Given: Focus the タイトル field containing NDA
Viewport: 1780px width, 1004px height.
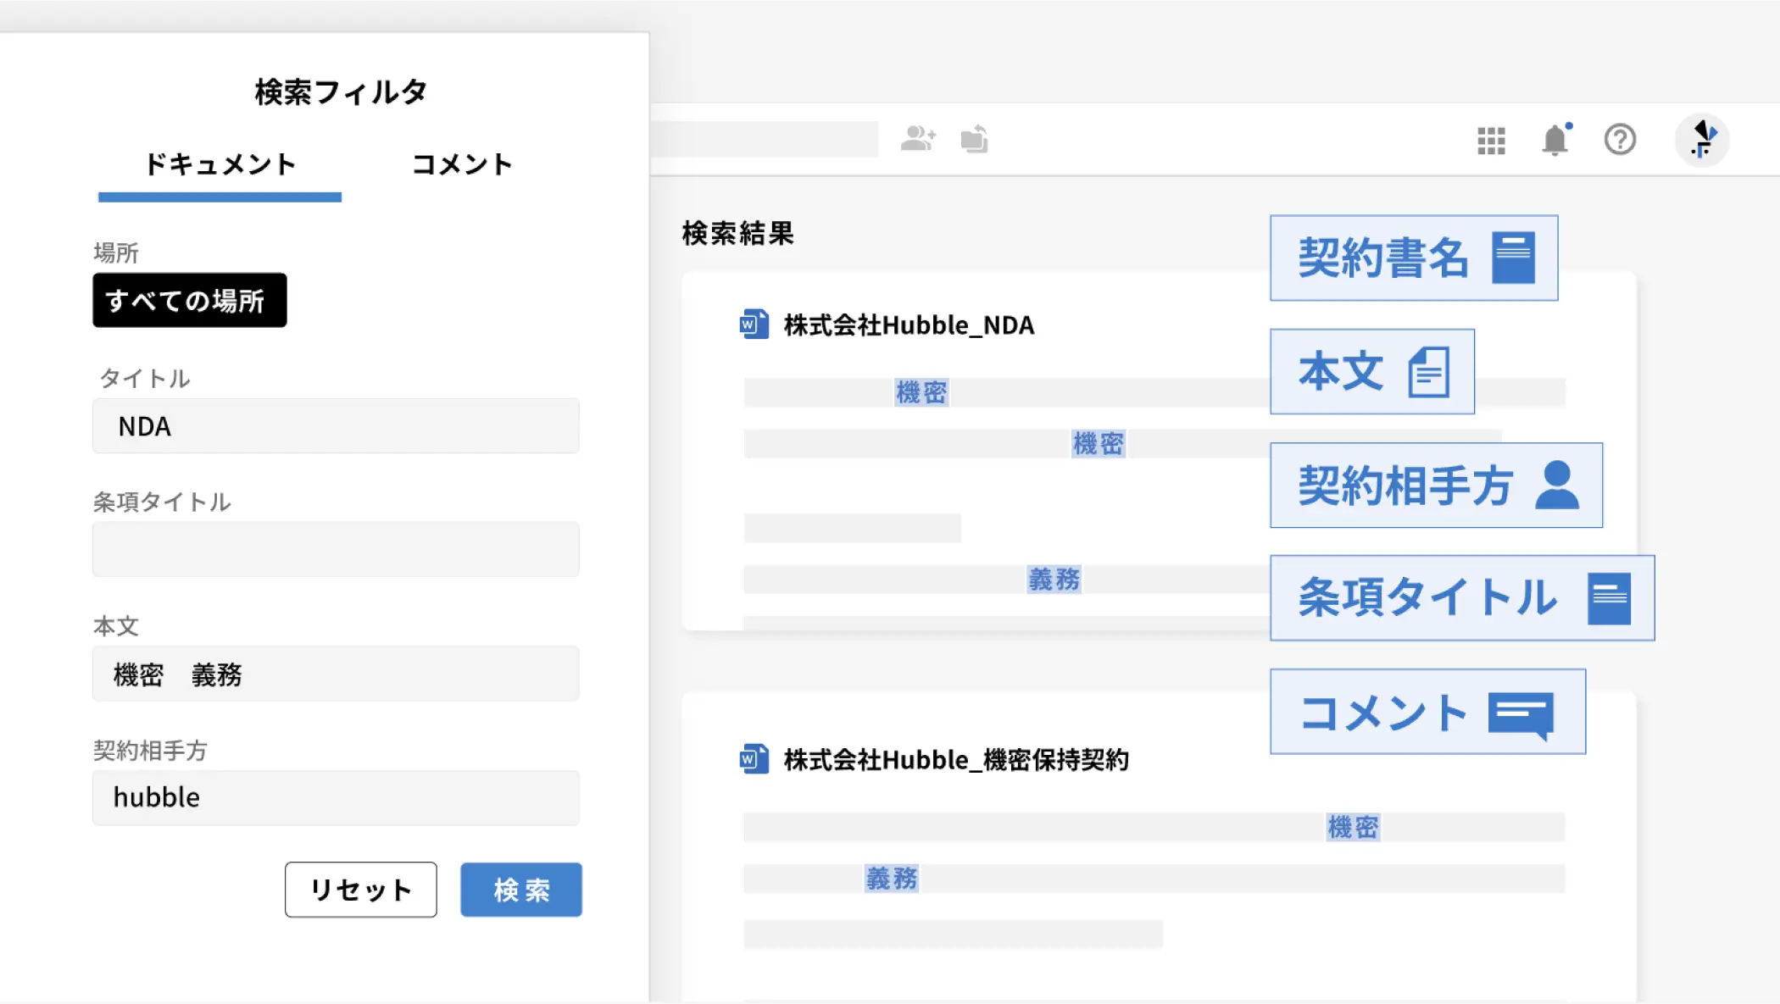Looking at the screenshot, I should tap(336, 426).
